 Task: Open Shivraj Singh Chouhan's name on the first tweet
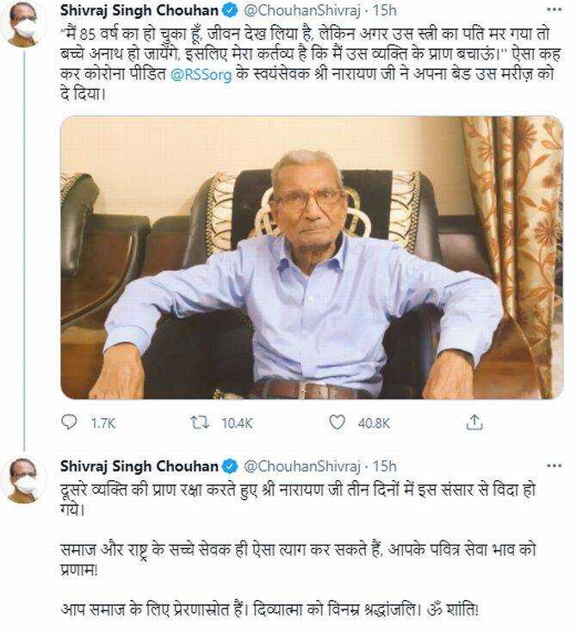tap(139, 12)
